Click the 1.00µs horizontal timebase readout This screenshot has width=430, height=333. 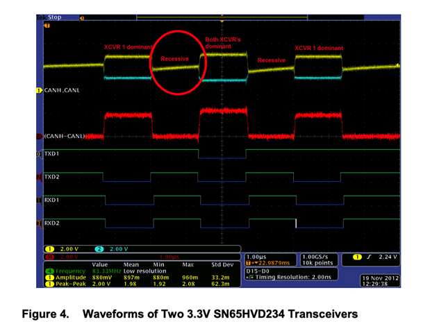[x=256, y=257]
